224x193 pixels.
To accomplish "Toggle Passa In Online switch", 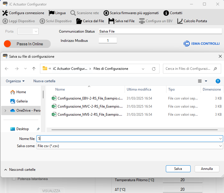I will pos(27,44).
